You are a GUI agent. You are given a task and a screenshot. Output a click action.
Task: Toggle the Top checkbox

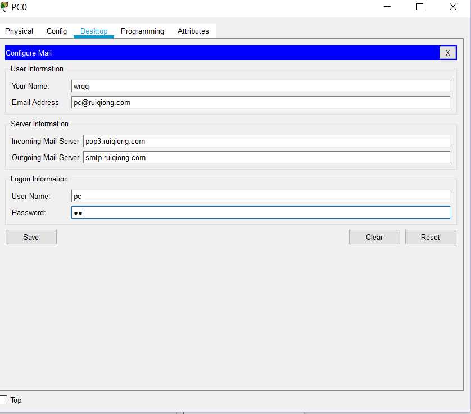tap(3, 400)
